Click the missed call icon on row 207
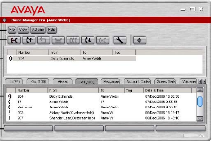Screen dimensions: 212x141 9,118
